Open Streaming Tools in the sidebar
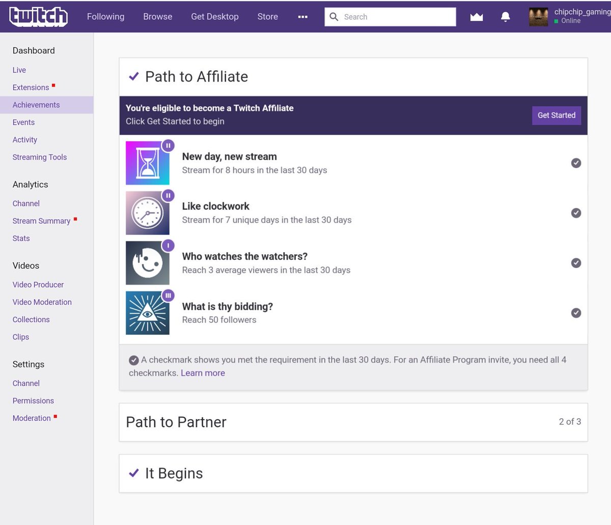The height and width of the screenshot is (525, 611). (40, 157)
